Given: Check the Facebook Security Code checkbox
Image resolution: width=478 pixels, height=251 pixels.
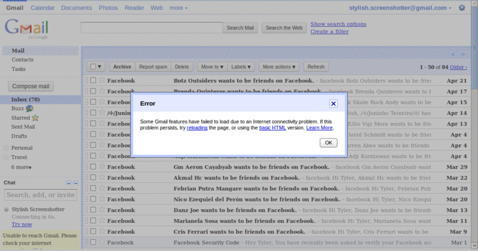Looking at the screenshot, I should [x=93, y=243].
